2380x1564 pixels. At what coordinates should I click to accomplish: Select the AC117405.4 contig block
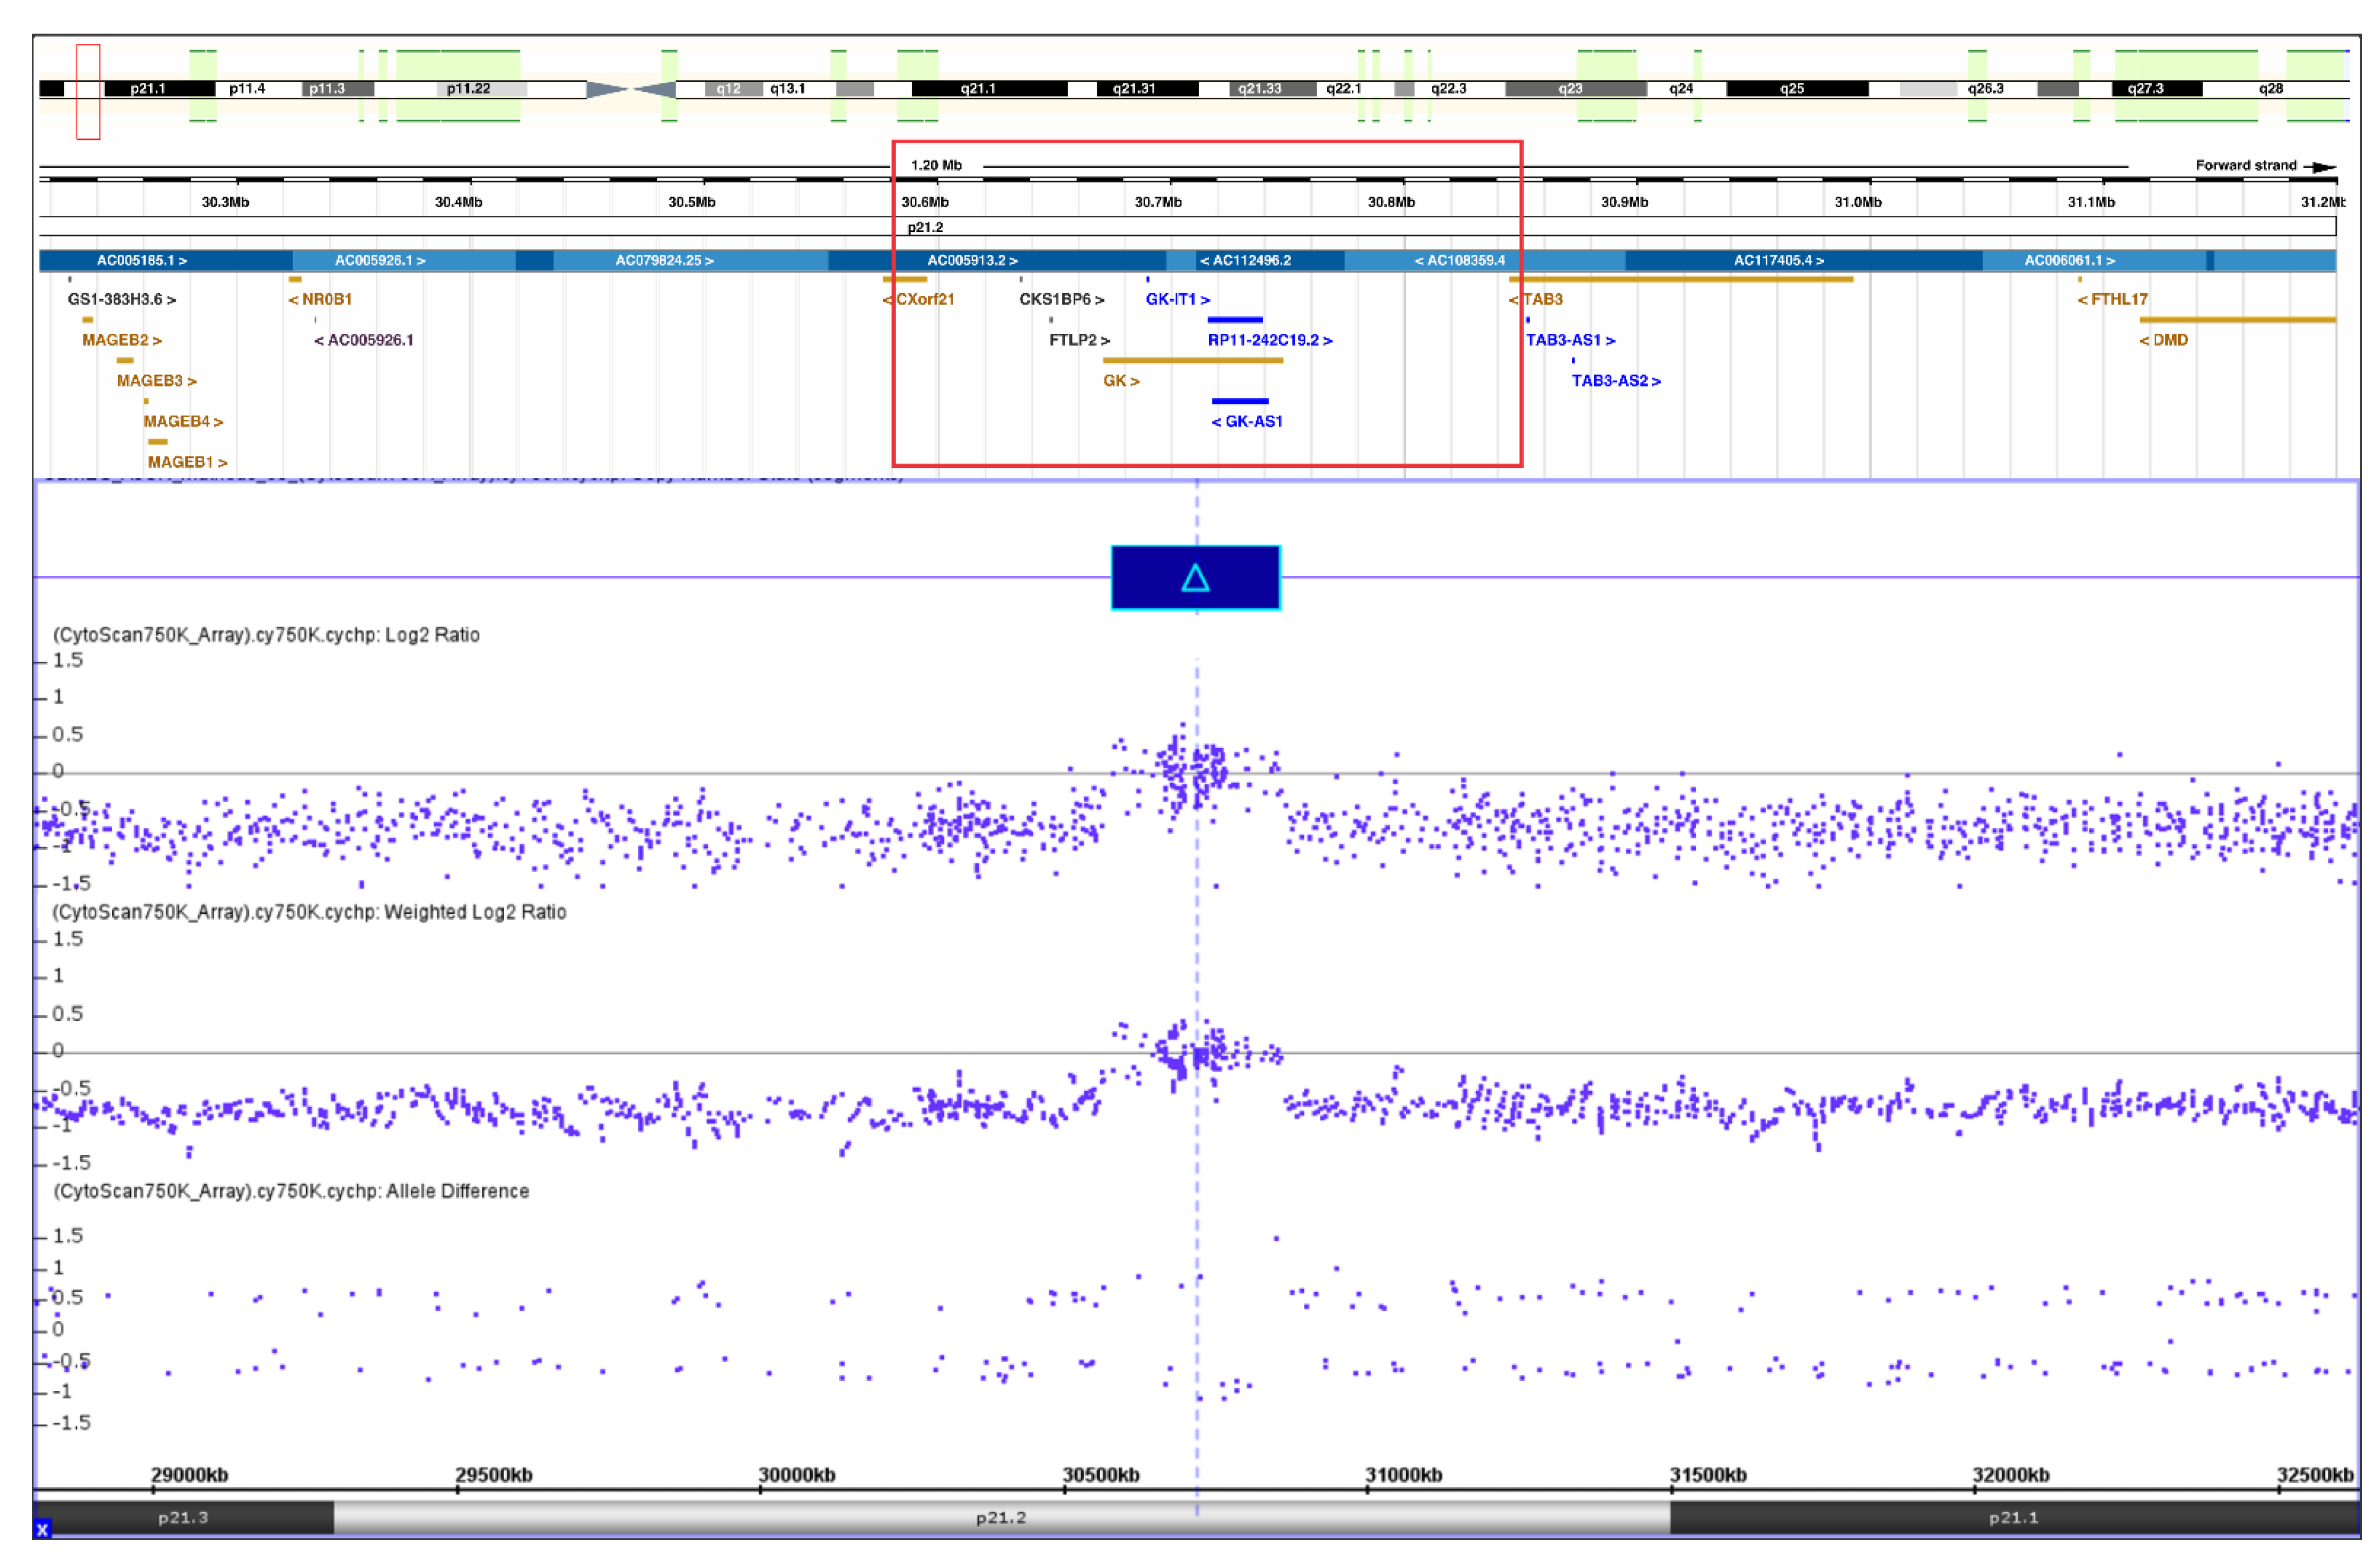(x=1804, y=260)
